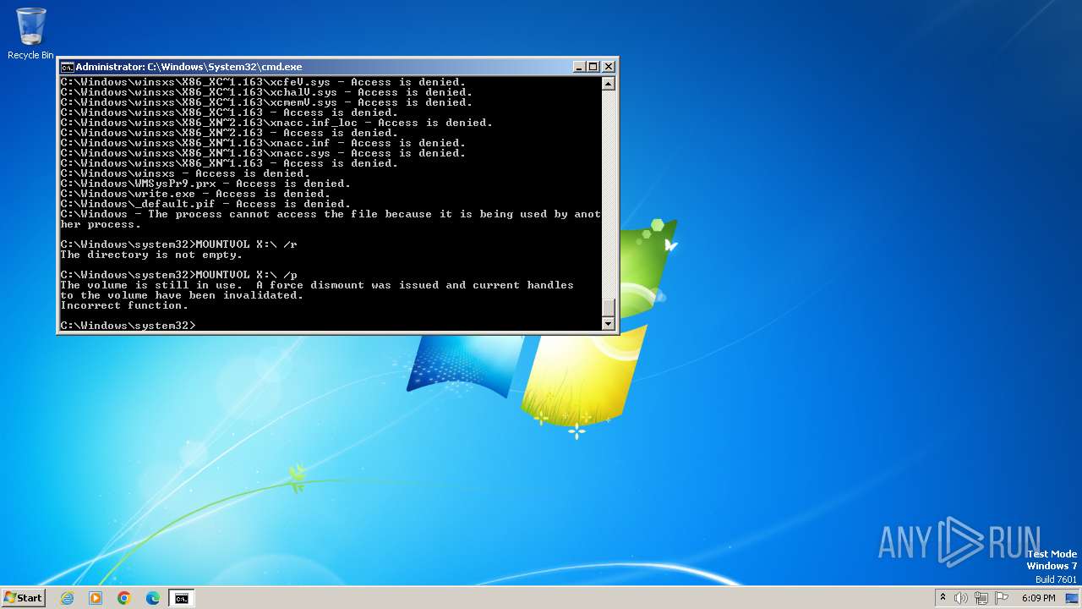Image resolution: width=1082 pixels, height=609 pixels.
Task: Launch Internet Explorer from taskbar
Action: coord(67,598)
